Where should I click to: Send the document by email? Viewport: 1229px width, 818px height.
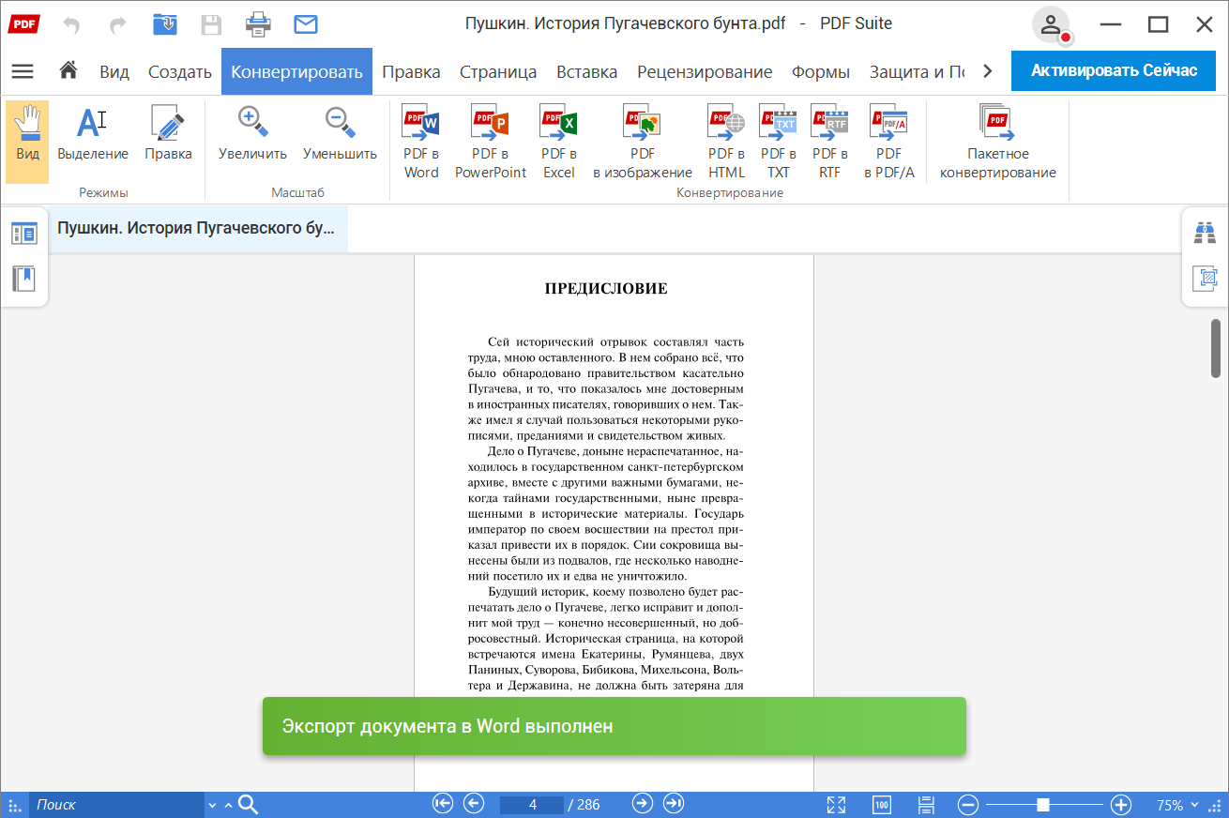[x=306, y=24]
